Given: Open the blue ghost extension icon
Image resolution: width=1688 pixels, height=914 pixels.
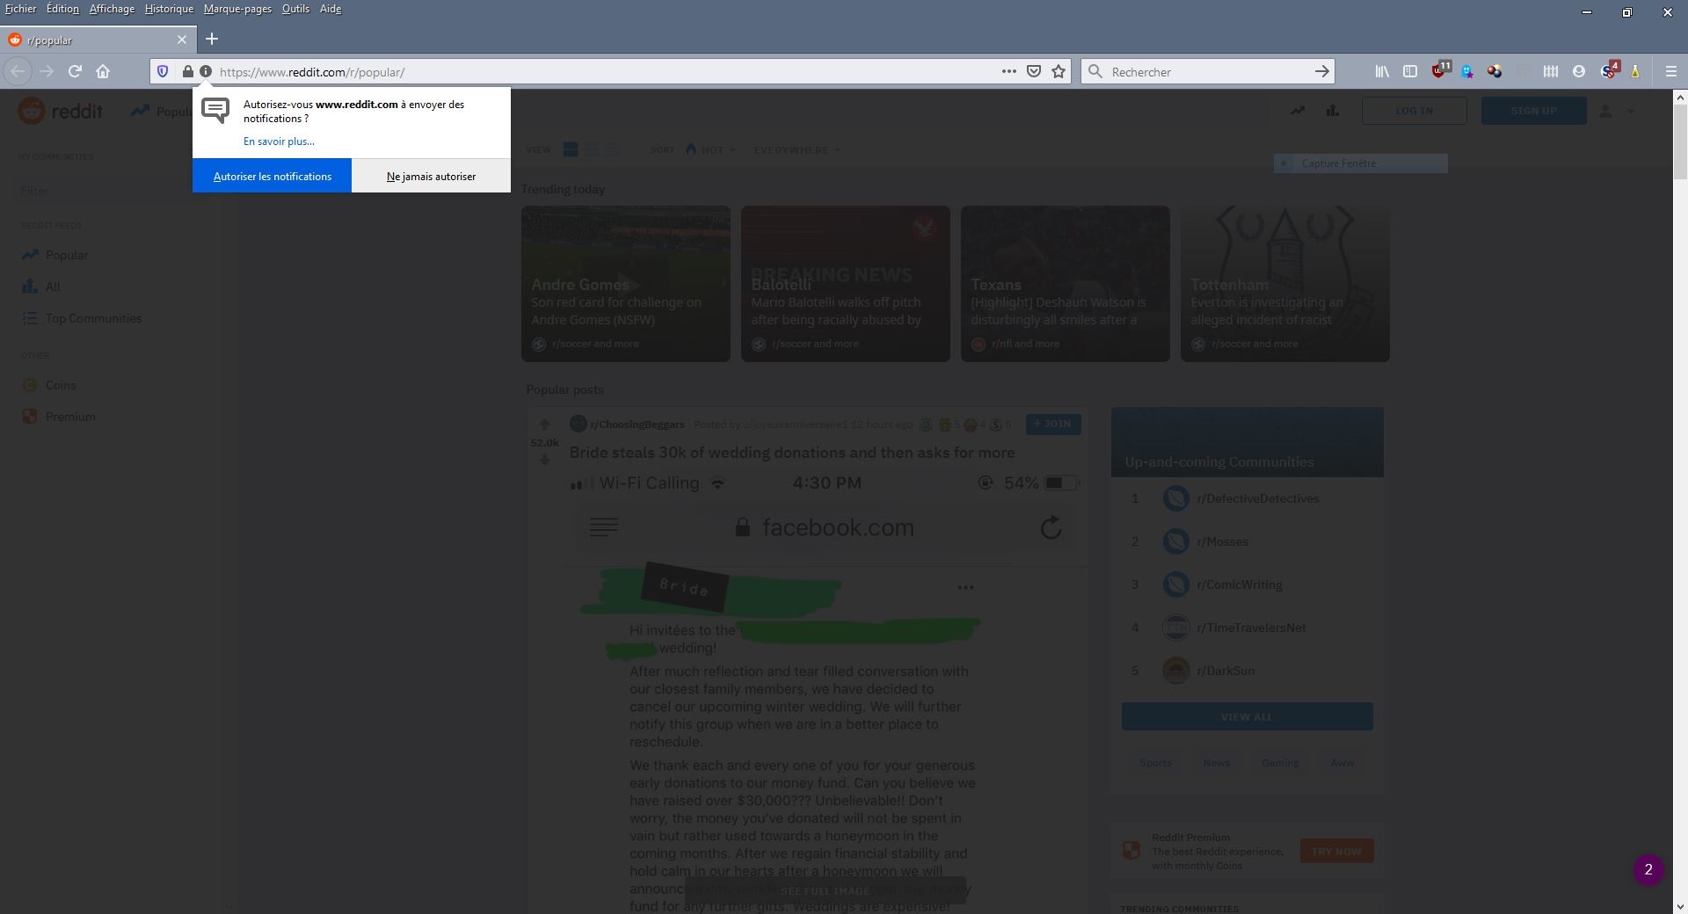Looking at the screenshot, I should (1466, 72).
